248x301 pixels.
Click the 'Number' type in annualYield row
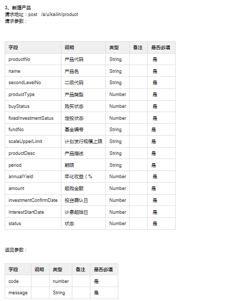pyautogui.click(x=118, y=177)
